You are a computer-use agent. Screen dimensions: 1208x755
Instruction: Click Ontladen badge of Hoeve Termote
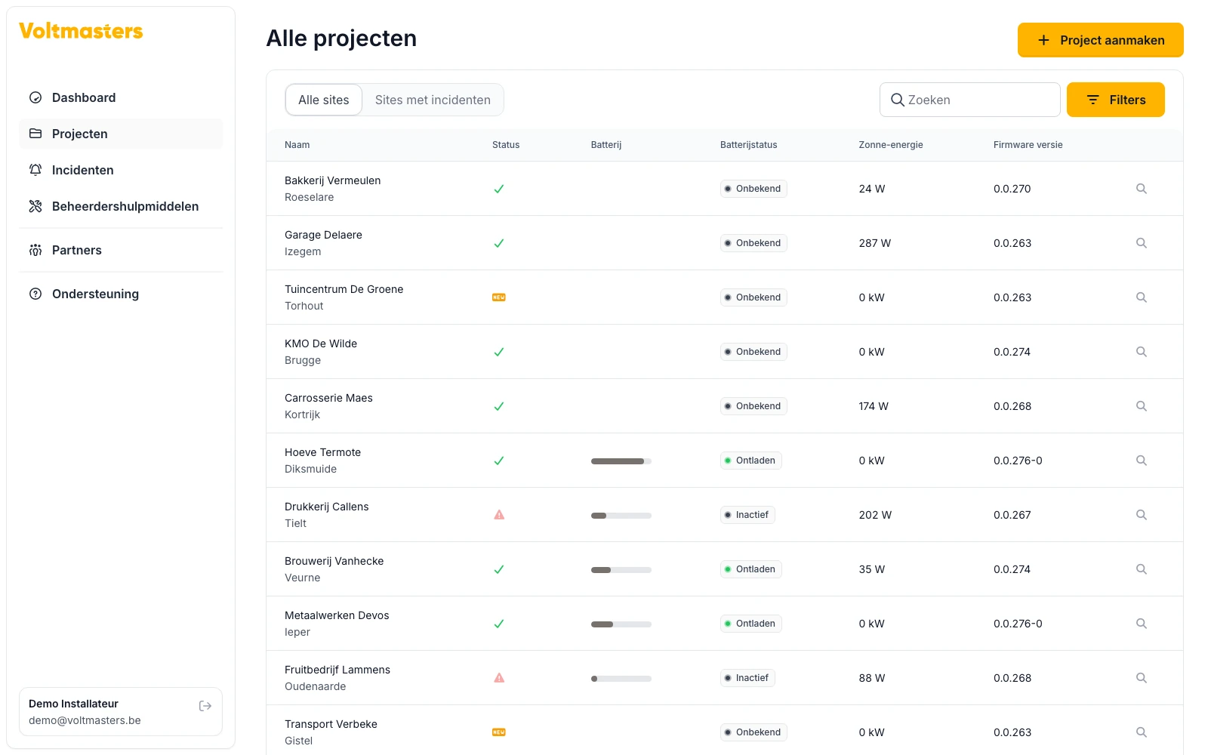click(x=751, y=461)
